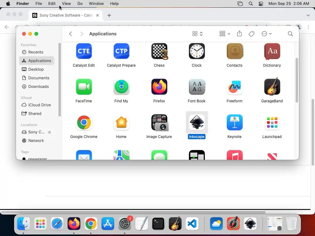Open a new browser tab

coord(109,15)
